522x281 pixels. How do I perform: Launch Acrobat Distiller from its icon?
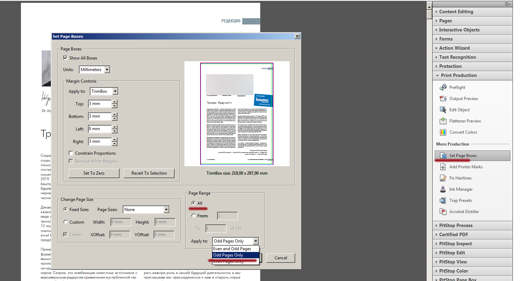443,212
